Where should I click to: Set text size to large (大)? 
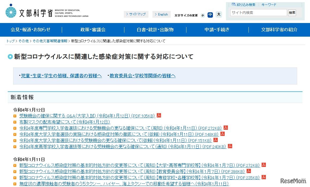pos(219,14)
